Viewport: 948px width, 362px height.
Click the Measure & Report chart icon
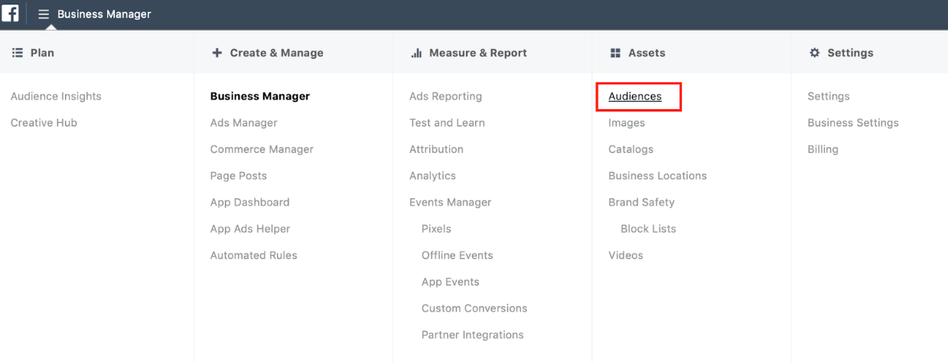click(416, 53)
